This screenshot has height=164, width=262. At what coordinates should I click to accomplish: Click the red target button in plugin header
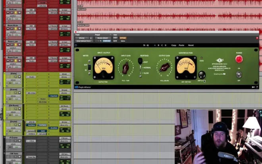257,38
